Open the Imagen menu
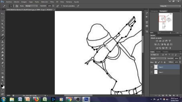Viewport: 182px width, 102px height. [x=24, y=2]
